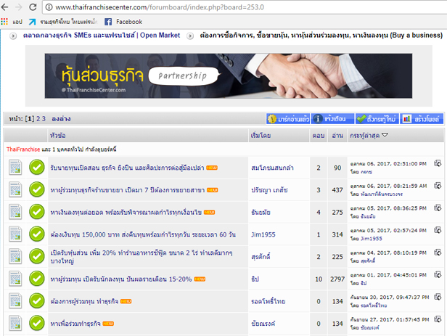The image size is (447, 336).
Task: Open topic หาเงินลงทุนต่อยอด
Action: [126, 213]
